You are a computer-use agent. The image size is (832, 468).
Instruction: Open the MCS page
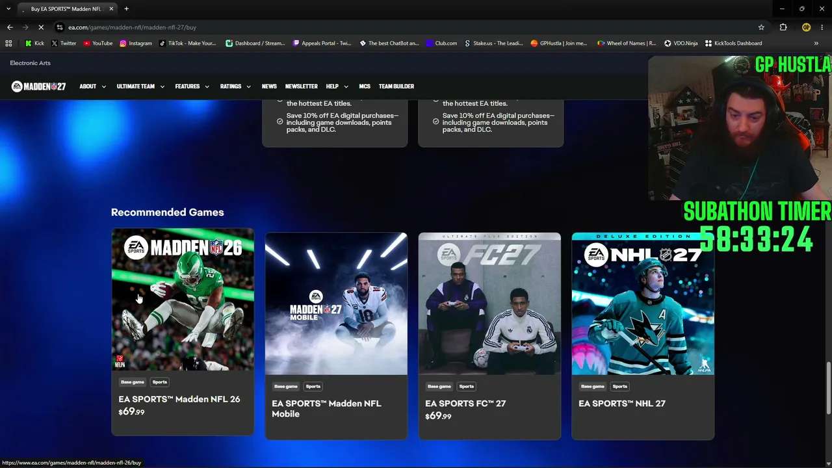point(365,86)
